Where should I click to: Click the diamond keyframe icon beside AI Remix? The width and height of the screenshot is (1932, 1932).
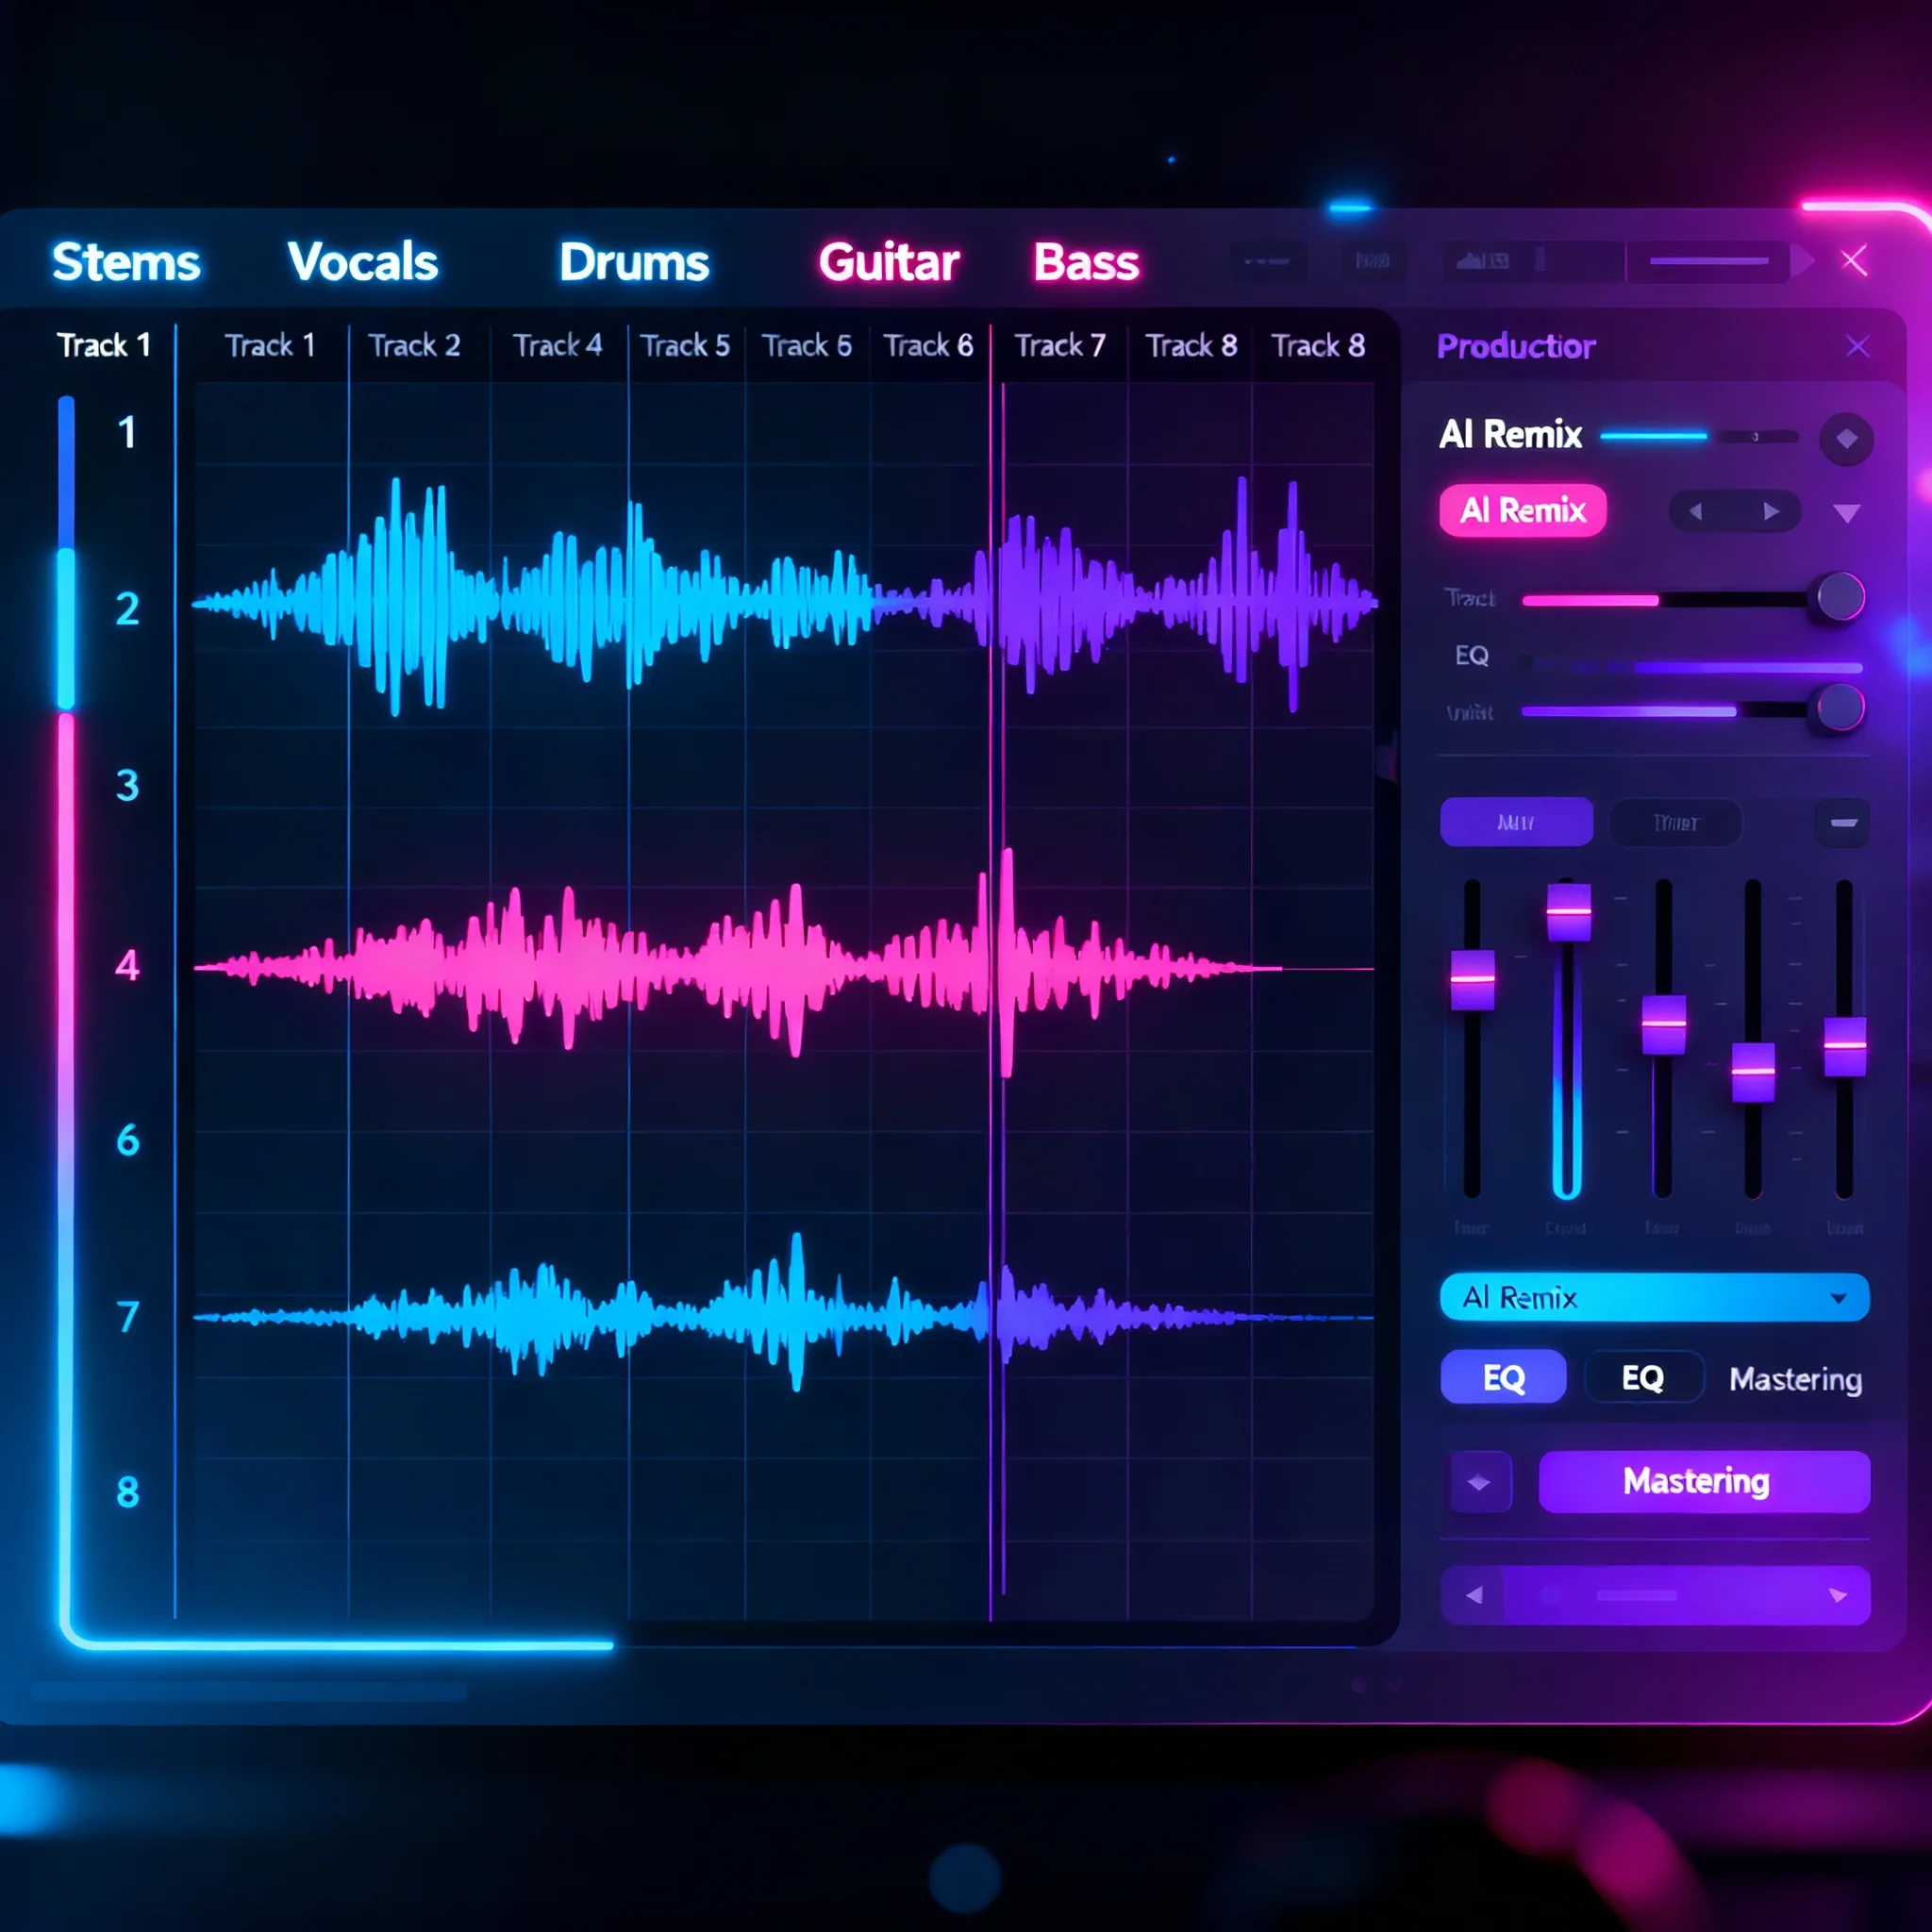click(1846, 439)
